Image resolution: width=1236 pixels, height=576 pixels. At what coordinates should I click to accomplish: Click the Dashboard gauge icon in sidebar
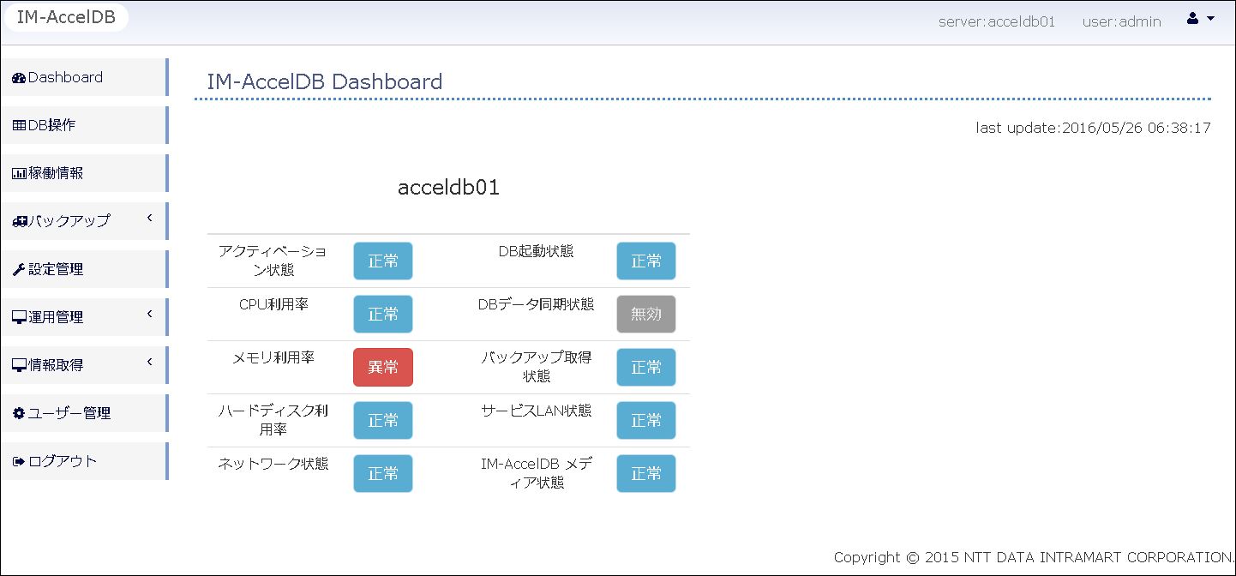19,78
